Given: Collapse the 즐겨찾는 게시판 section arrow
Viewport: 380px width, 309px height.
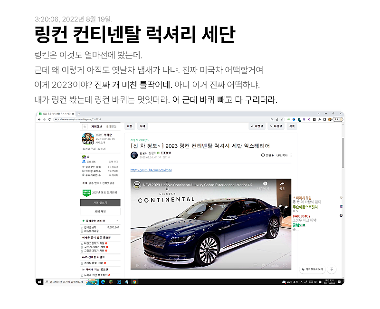Looking at the screenshot, I should (117, 221).
